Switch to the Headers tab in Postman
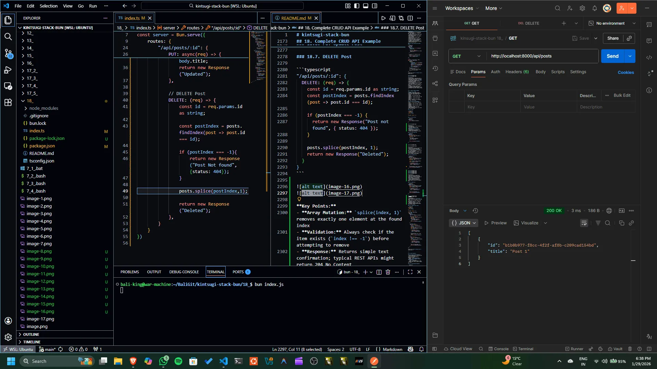The width and height of the screenshot is (657, 369). coord(517,72)
